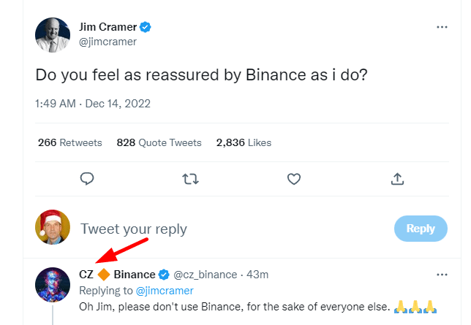
Task: Click the reply speech bubble icon
Action: click(x=87, y=178)
